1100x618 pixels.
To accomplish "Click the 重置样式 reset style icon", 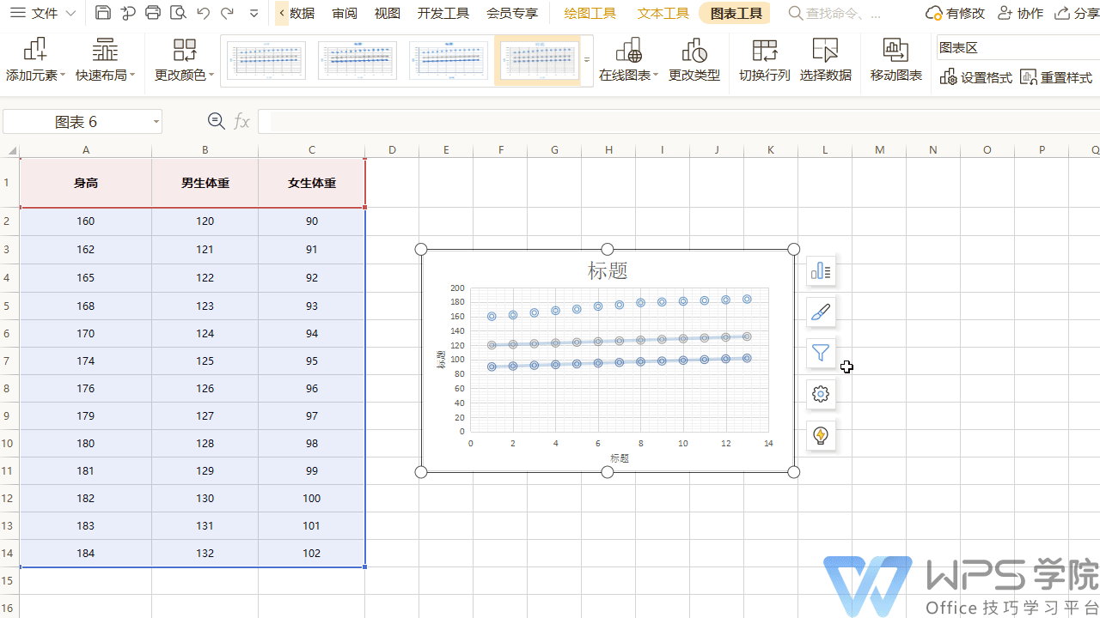I will click(1056, 77).
